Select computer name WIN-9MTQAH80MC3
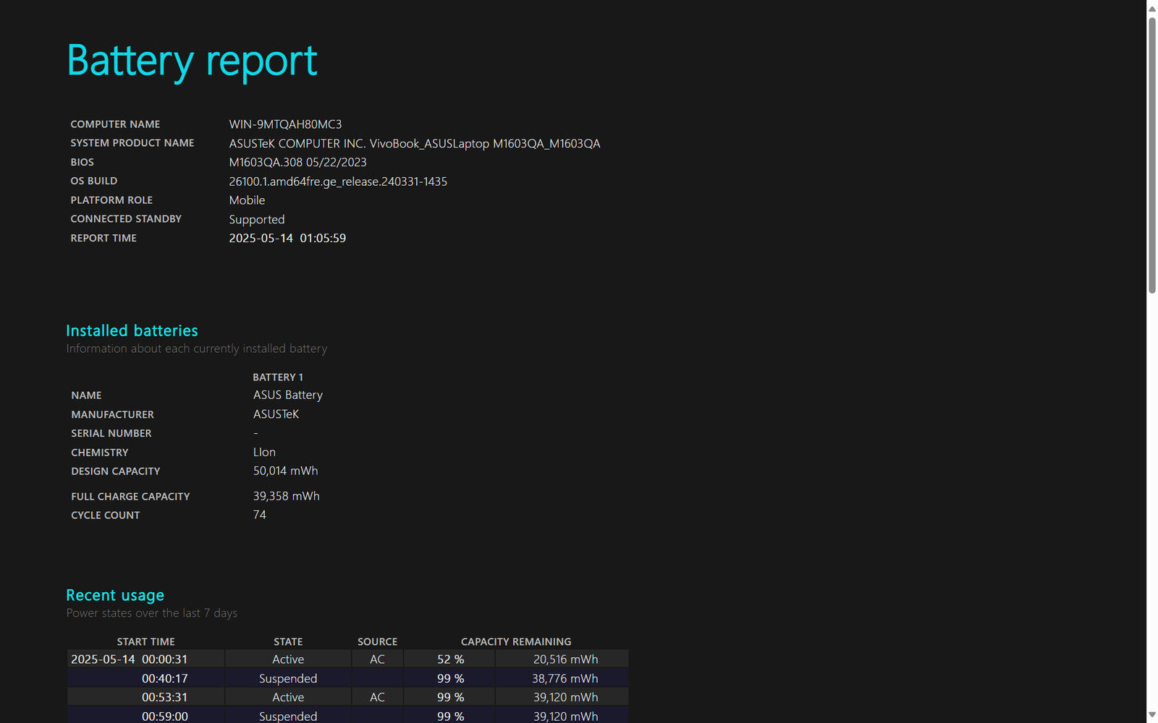1158x723 pixels. [x=285, y=124]
